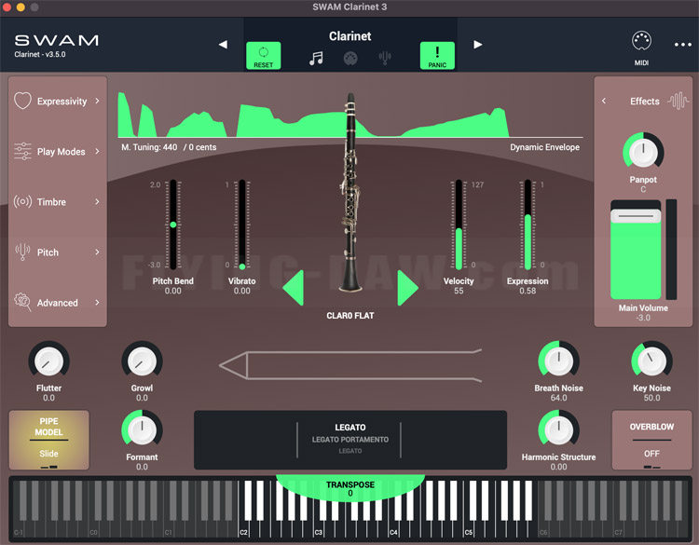Click the Panpot knob

tap(643, 152)
